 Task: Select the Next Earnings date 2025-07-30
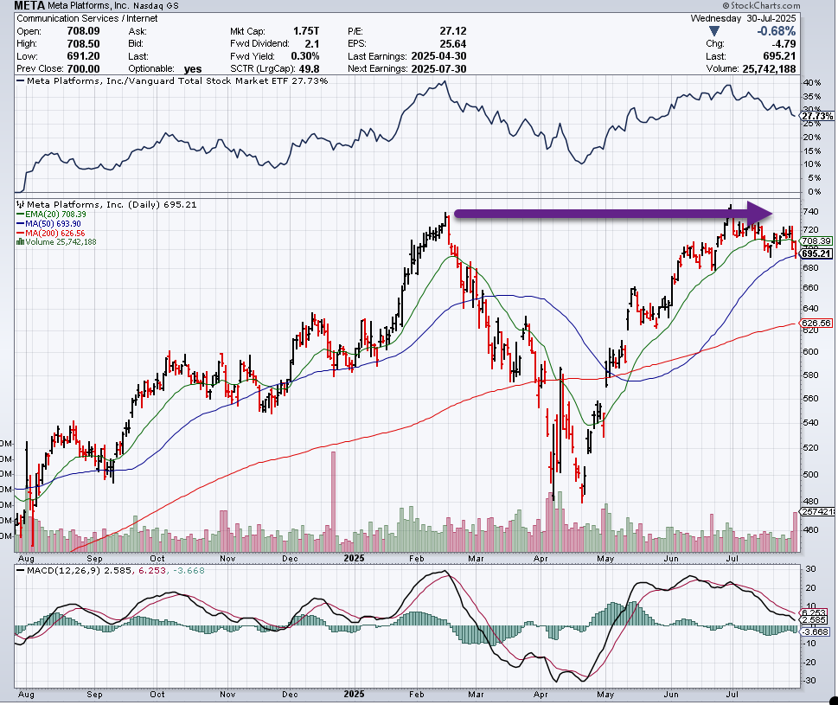[x=438, y=69]
